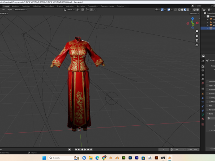Switch to material preview shading

point(185,10)
